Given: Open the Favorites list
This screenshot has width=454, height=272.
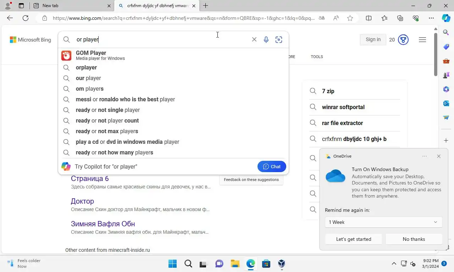Looking at the screenshot, I should [x=384, y=18].
